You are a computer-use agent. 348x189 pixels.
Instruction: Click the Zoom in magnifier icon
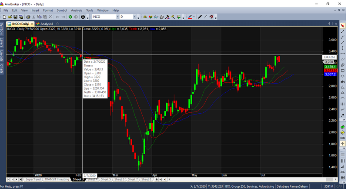(343, 127)
